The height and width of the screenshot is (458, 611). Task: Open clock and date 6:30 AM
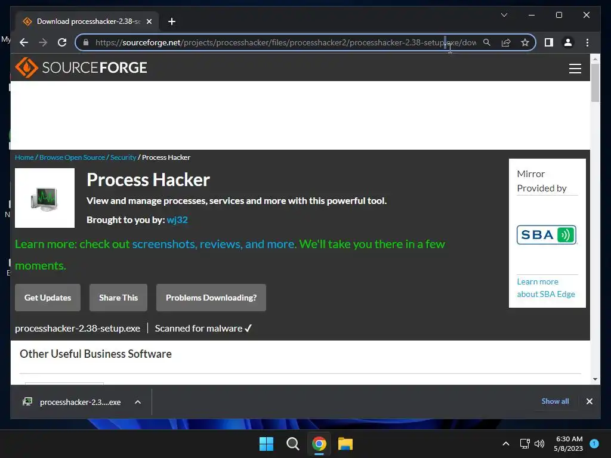tap(569, 444)
